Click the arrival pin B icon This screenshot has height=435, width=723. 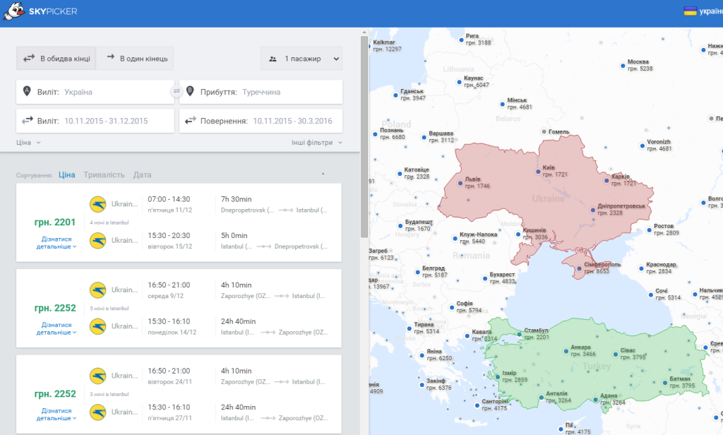point(190,91)
